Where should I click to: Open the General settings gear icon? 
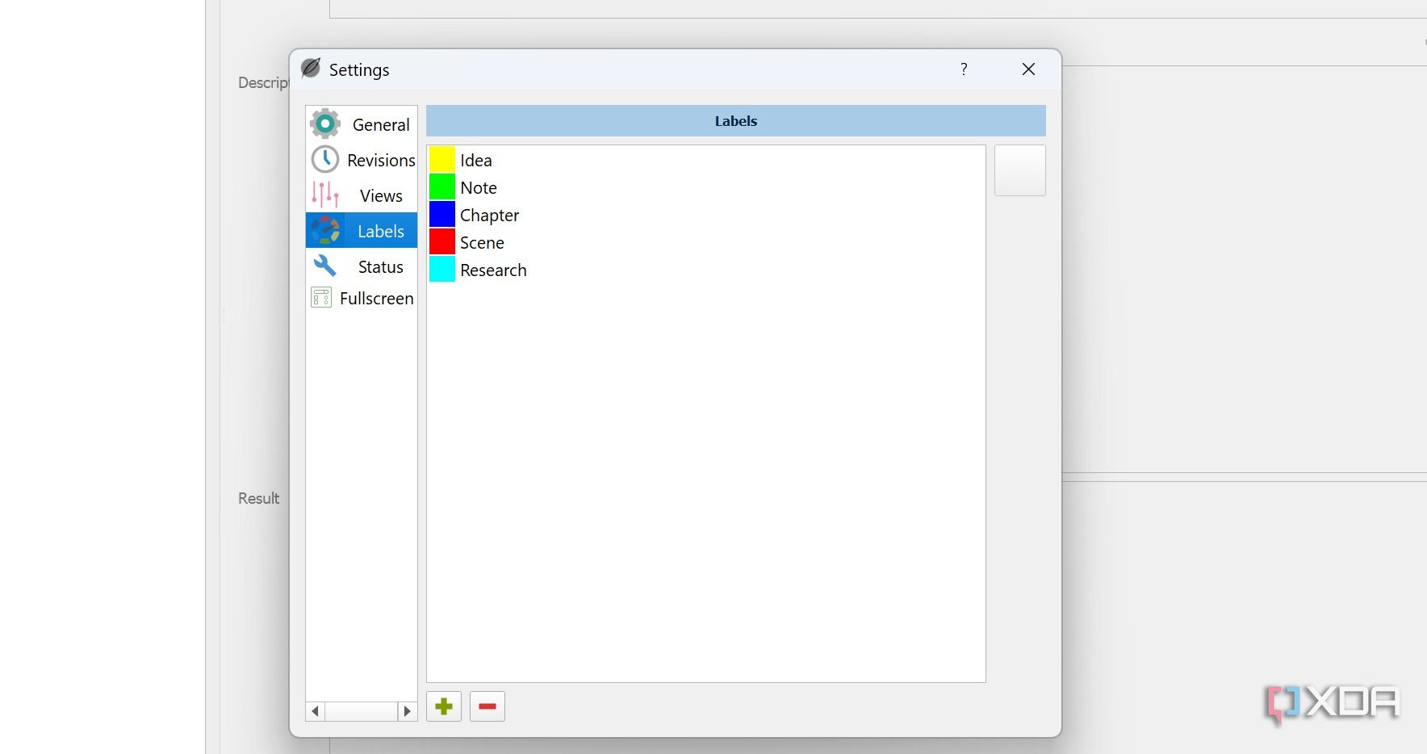(x=325, y=124)
